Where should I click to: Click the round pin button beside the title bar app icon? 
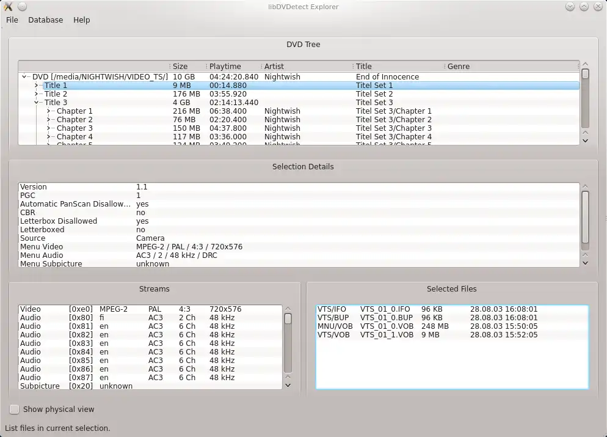click(x=23, y=6)
